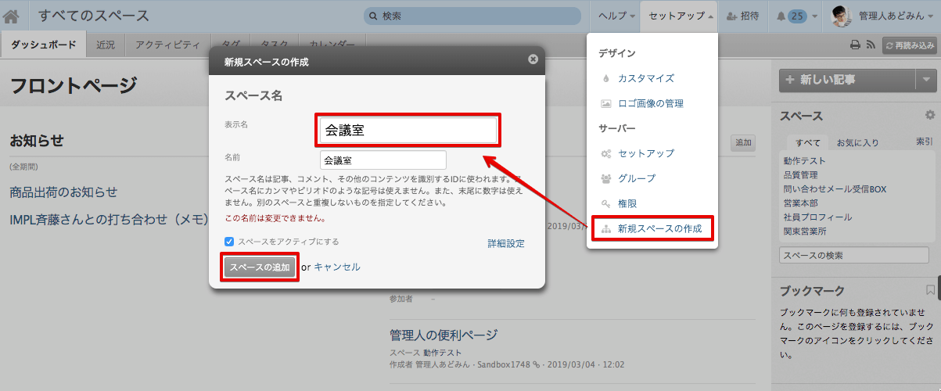Open the RSS feed icon

point(870,45)
